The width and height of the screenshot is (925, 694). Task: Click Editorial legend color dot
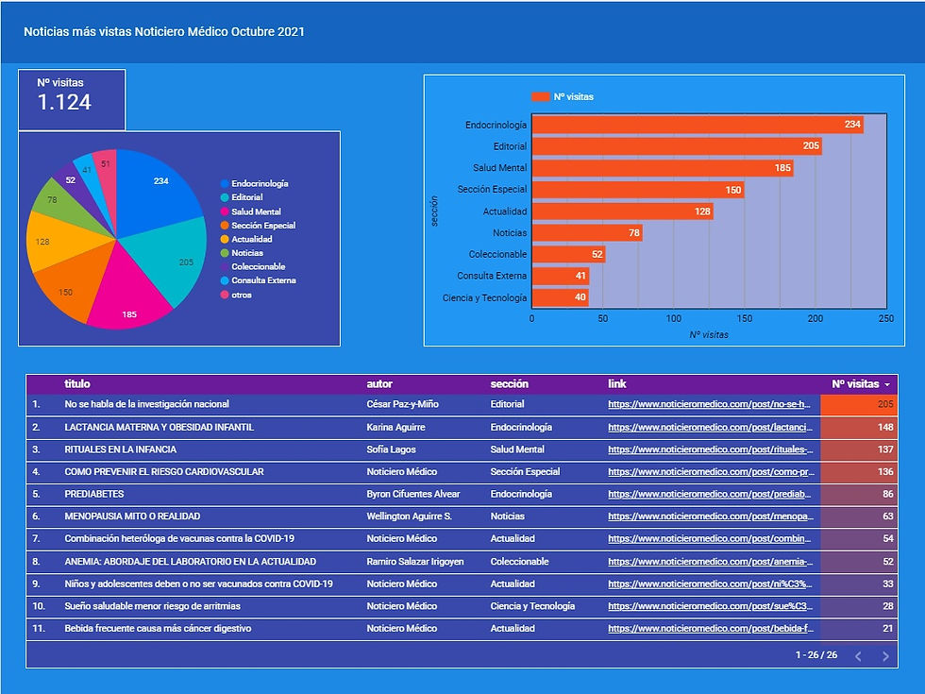click(x=225, y=197)
